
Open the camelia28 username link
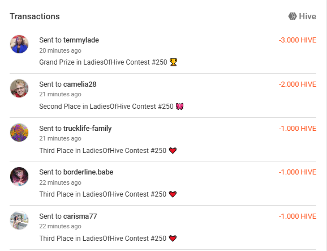(80, 84)
